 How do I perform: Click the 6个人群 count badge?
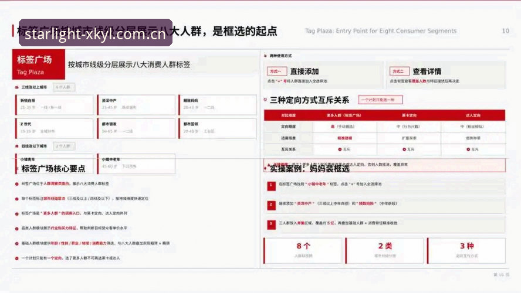tap(64, 87)
